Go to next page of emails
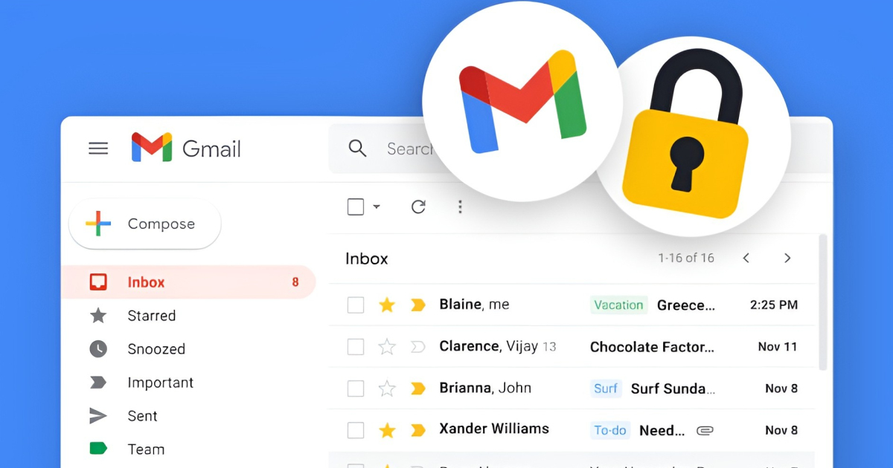The image size is (893, 468). (787, 258)
